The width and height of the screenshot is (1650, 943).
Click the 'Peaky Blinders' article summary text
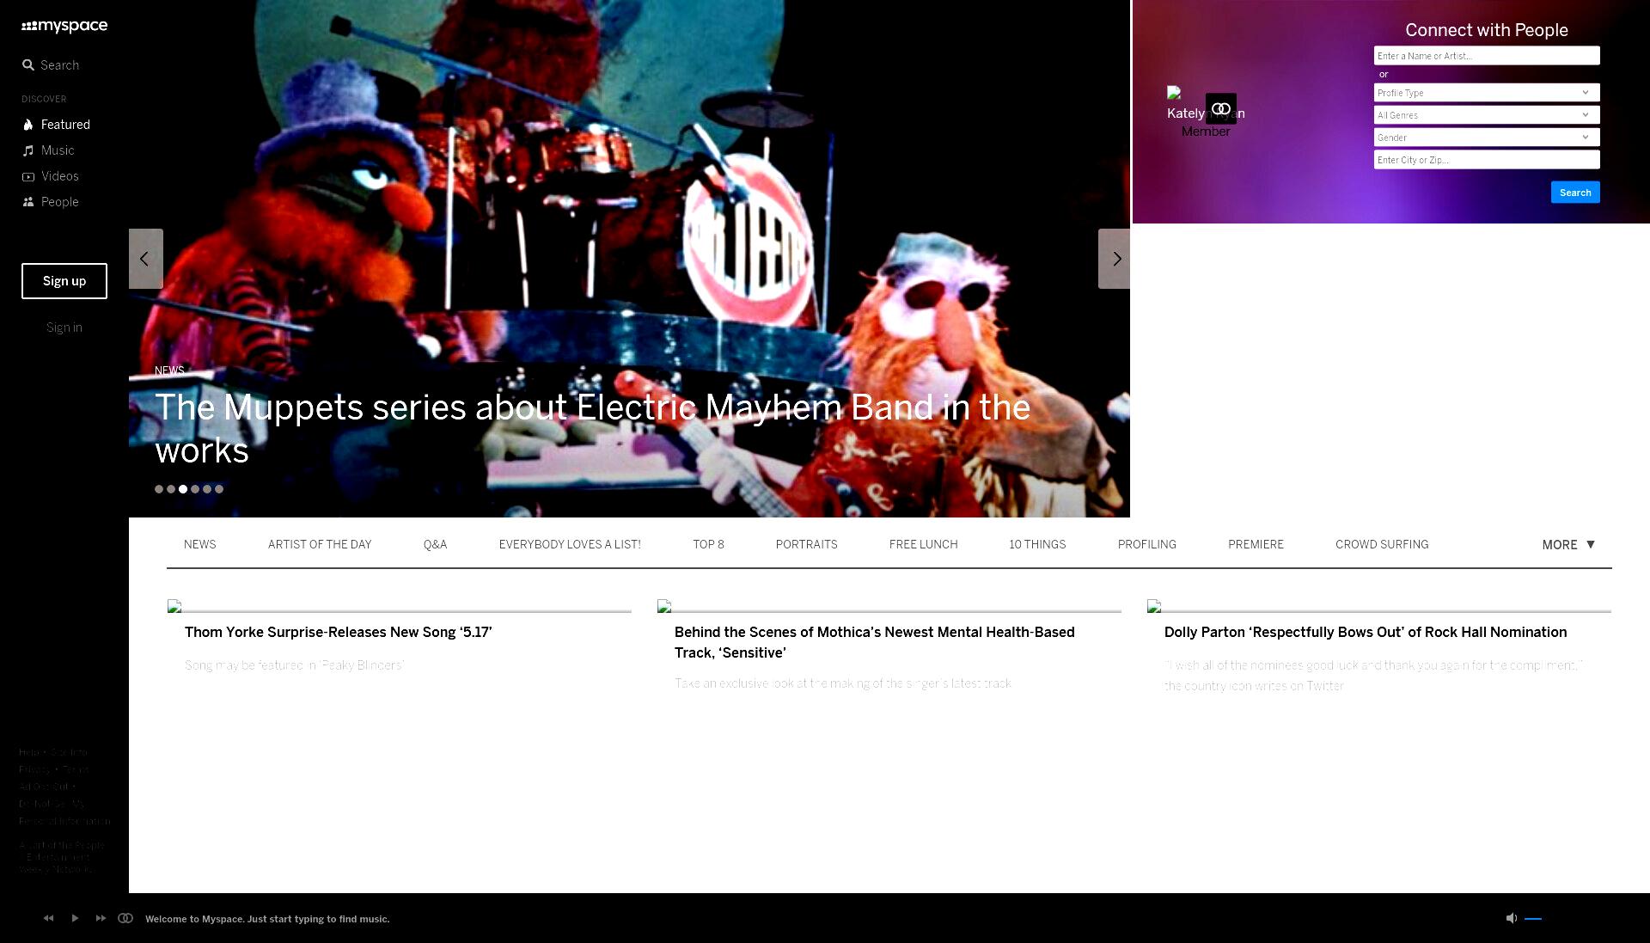[x=294, y=665]
